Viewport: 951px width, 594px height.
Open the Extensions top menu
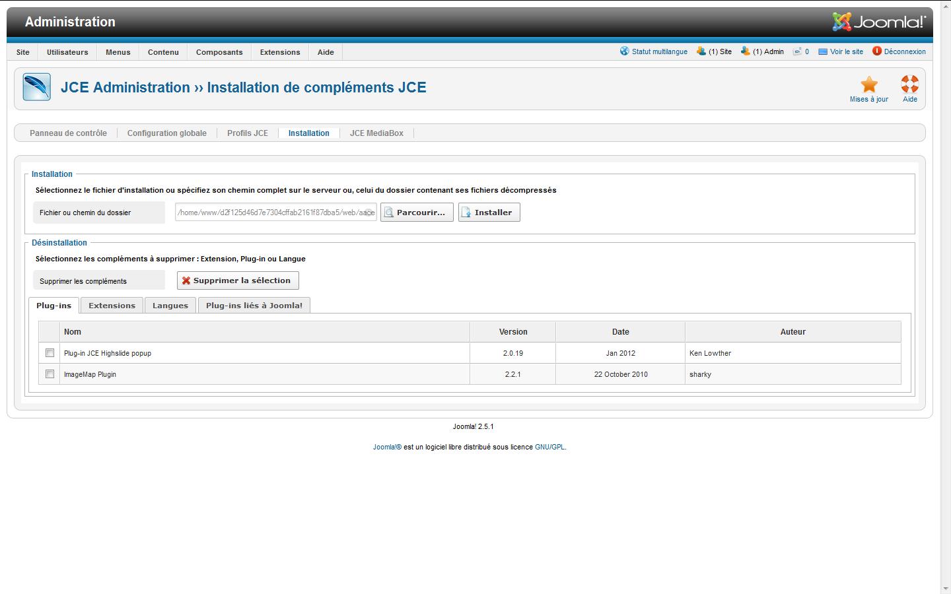[280, 52]
